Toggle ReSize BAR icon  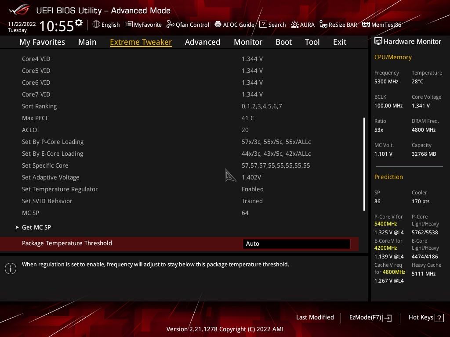[x=323, y=25]
